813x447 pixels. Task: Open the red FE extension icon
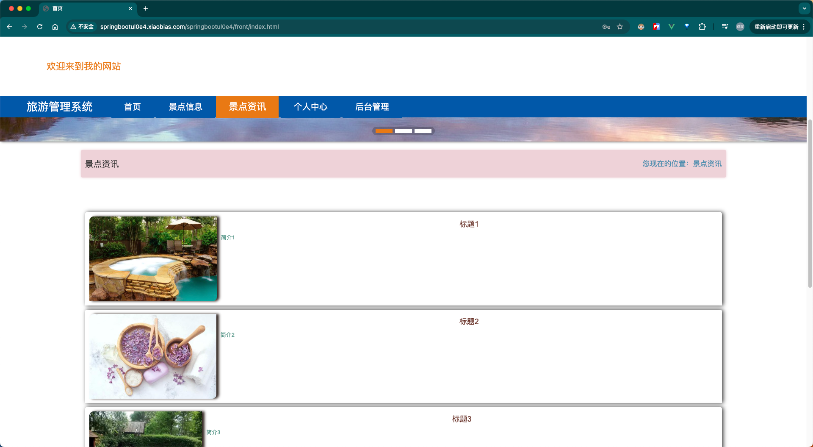click(x=656, y=27)
